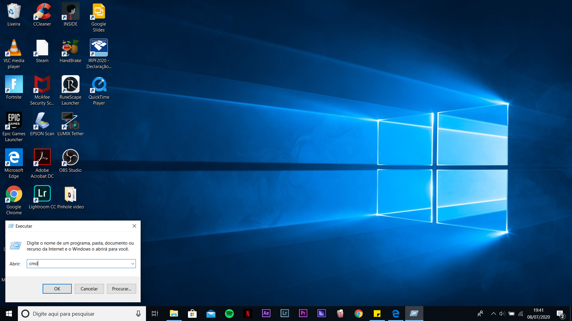Select the OBS Studio shortcut
572x321 pixels.
coord(71,161)
